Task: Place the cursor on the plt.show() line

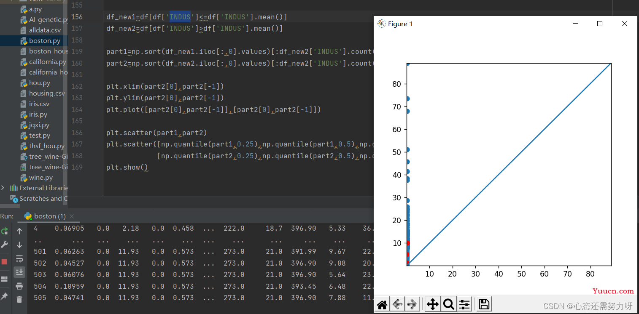Action: pyautogui.click(x=127, y=167)
